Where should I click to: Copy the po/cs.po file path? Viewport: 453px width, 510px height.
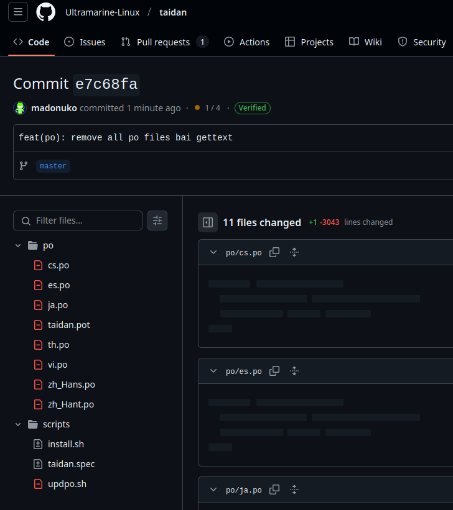pos(274,252)
